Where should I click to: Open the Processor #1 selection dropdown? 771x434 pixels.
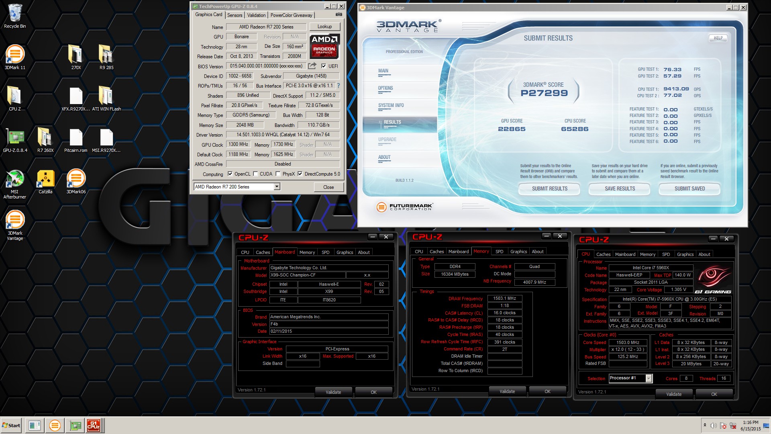[649, 378]
